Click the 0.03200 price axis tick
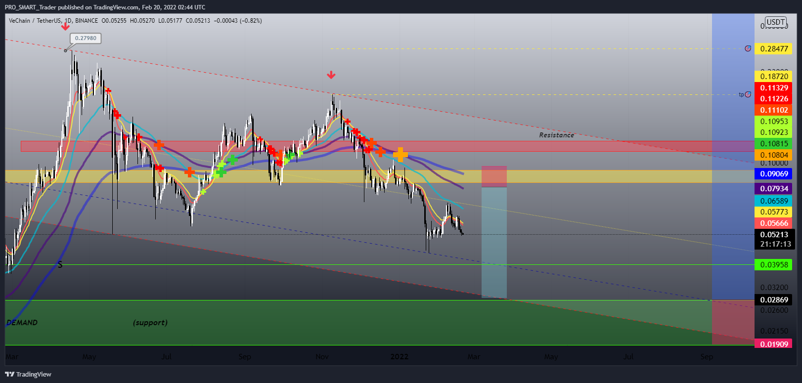The image size is (802, 383). click(x=774, y=288)
